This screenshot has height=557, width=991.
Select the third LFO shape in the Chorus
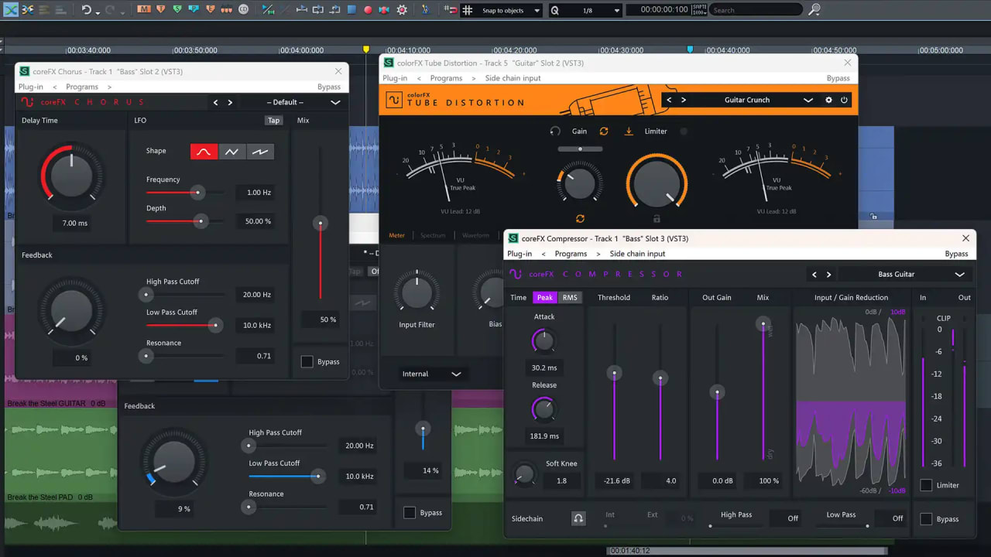pos(260,152)
